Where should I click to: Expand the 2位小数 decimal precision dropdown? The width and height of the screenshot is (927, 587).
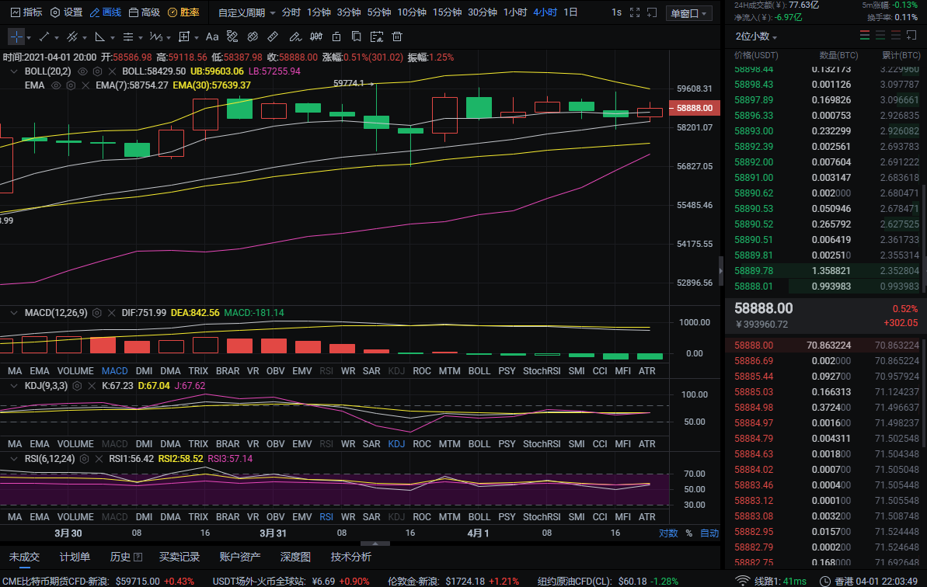click(x=755, y=36)
